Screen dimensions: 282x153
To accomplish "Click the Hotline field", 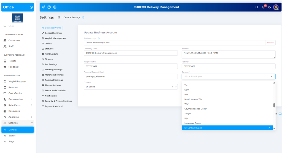I will 229,66.
